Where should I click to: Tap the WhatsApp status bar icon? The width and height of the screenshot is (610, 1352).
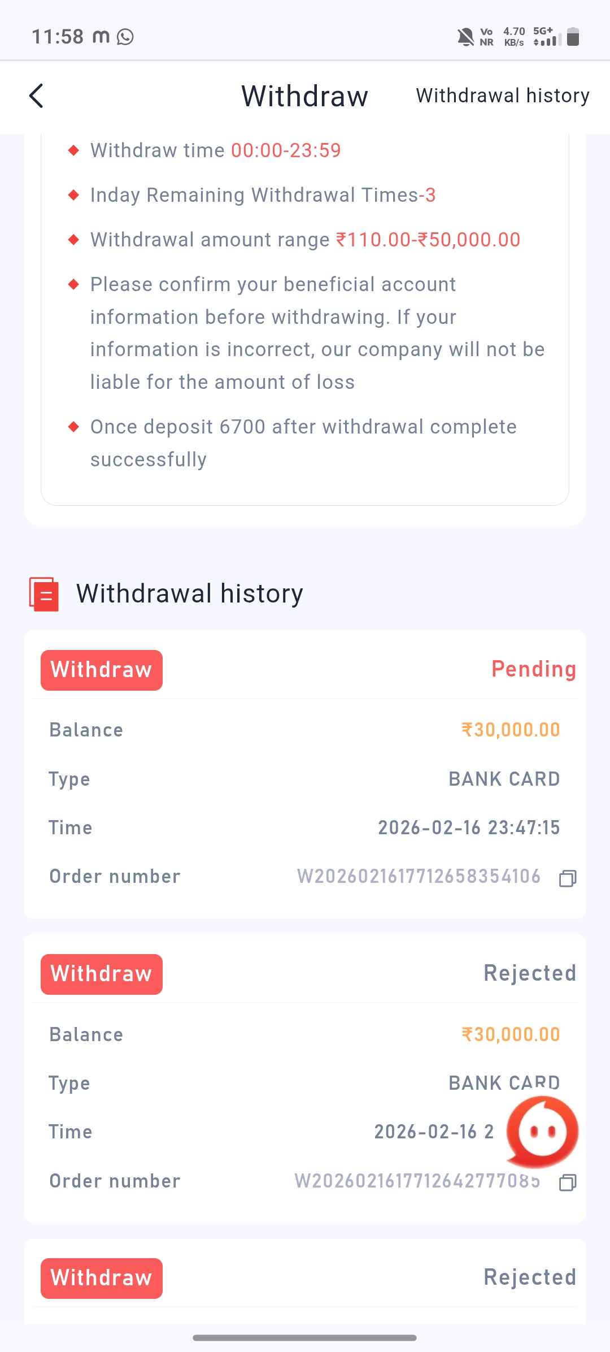click(125, 37)
